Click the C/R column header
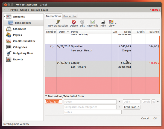Screen dimensions: 164x129 [115, 32]
